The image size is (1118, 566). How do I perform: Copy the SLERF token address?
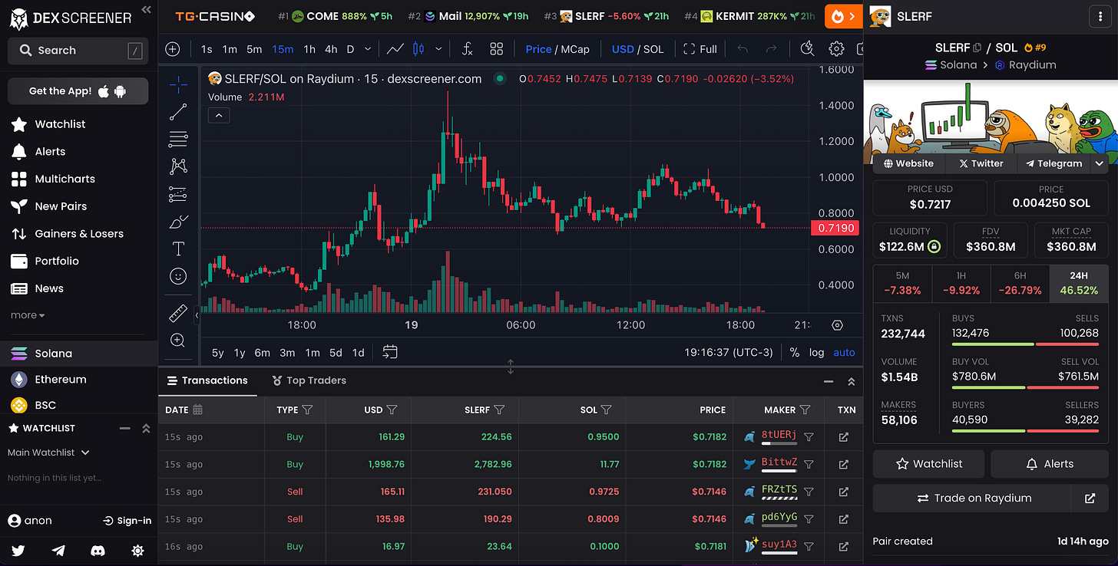coord(977,48)
